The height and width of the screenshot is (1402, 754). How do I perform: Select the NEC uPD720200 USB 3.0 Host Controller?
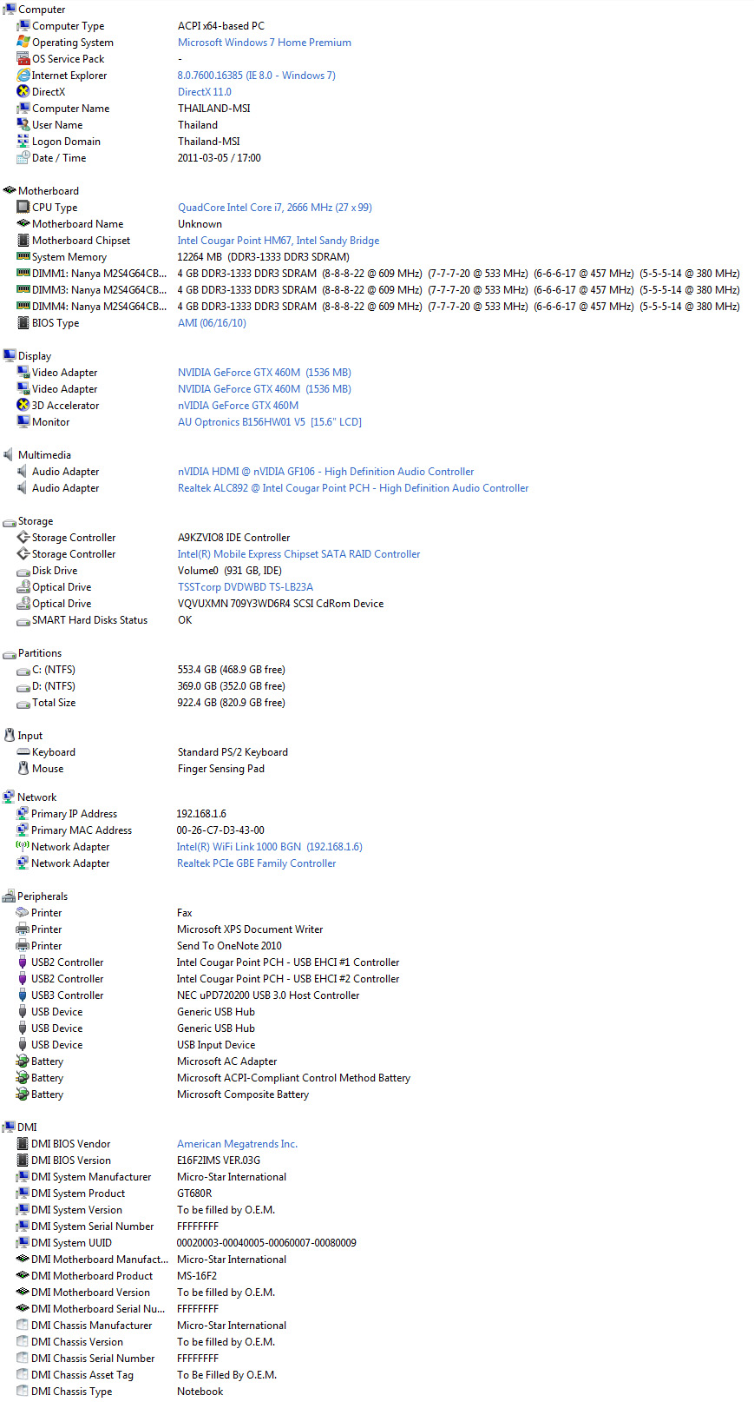pyautogui.click(x=268, y=995)
